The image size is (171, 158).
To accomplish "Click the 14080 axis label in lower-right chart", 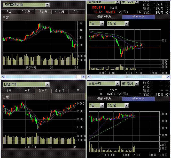I will [x=164, y=114].
